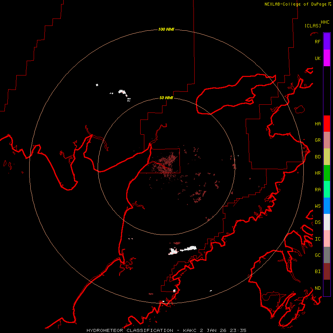Click the 'RA' legend label
This screenshot has height=333, width=333.
pyautogui.click(x=317, y=190)
